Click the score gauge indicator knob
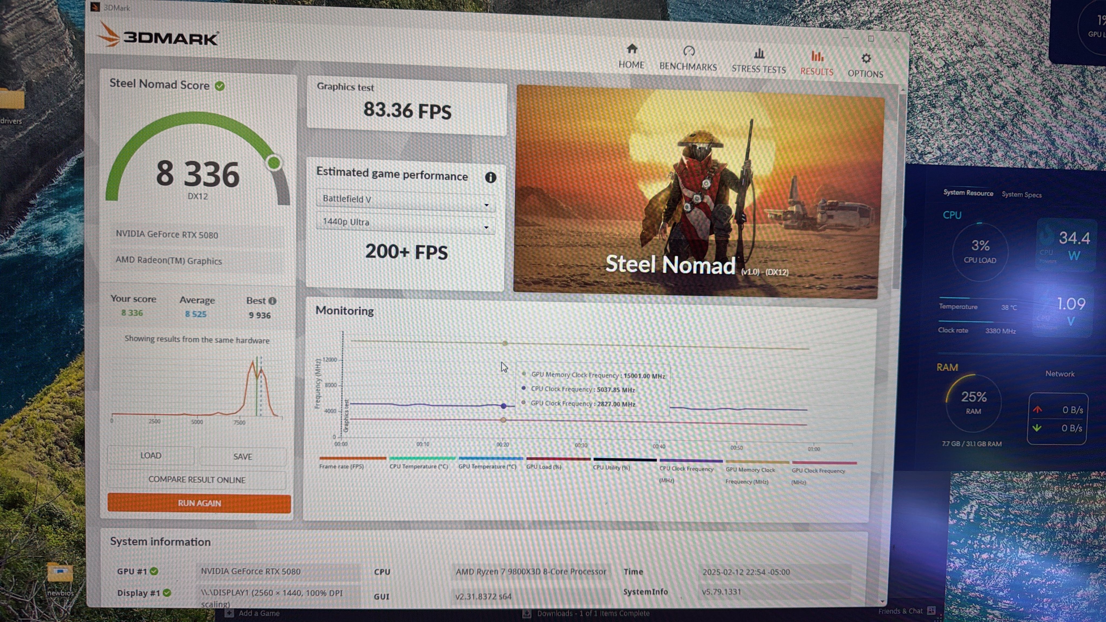 pos(274,163)
